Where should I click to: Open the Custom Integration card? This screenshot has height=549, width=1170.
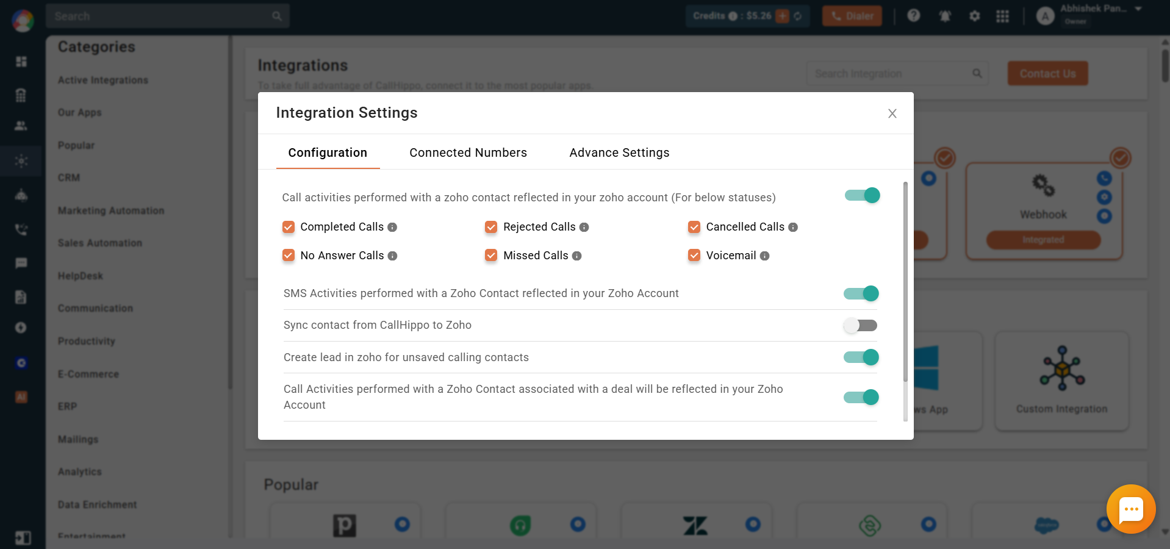1061,381
